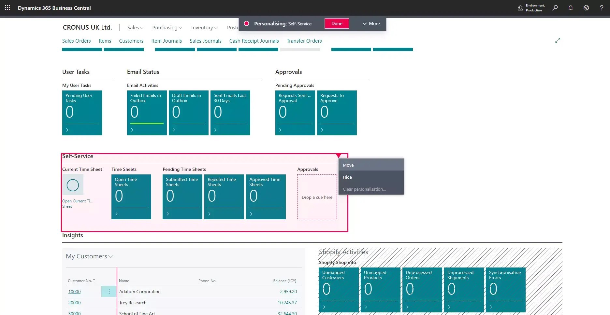610x315 pixels.
Task: Open the search magnifier icon
Action: pyautogui.click(x=555, y=8)
